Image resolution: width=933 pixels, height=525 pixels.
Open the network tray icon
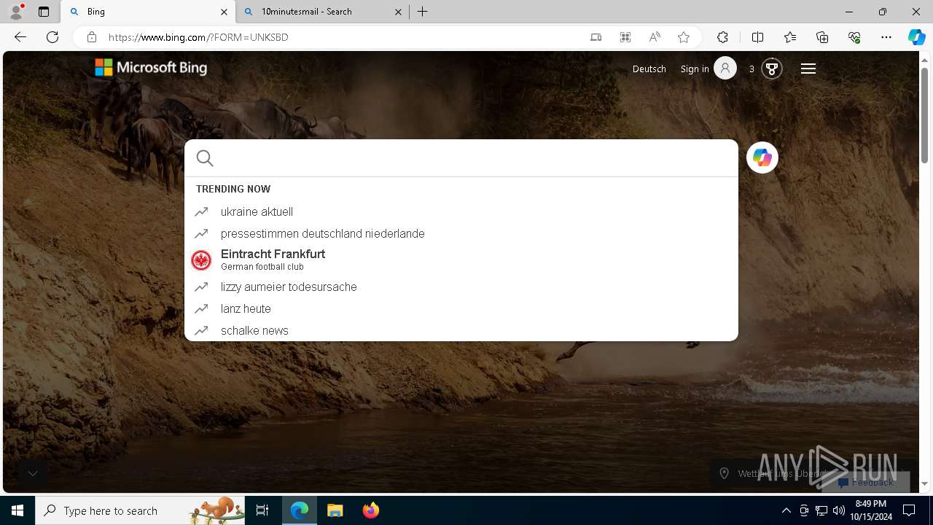[821, 510]
